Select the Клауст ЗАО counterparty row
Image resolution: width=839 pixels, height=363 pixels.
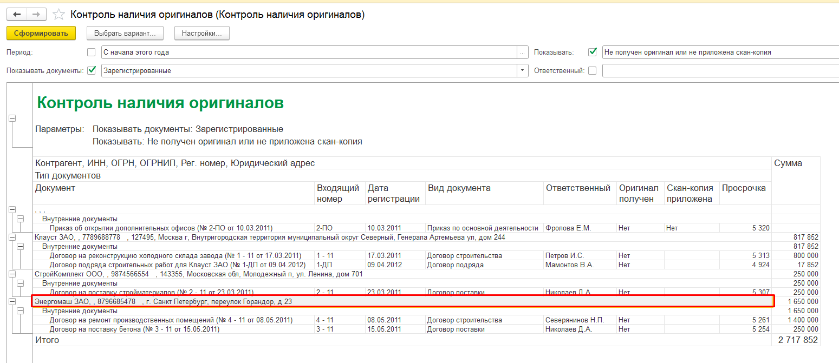(402, 237)
